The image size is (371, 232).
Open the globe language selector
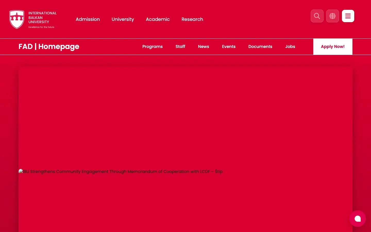(333, 16)
